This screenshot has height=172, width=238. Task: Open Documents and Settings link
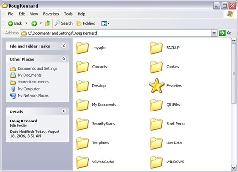coord(38,68)
